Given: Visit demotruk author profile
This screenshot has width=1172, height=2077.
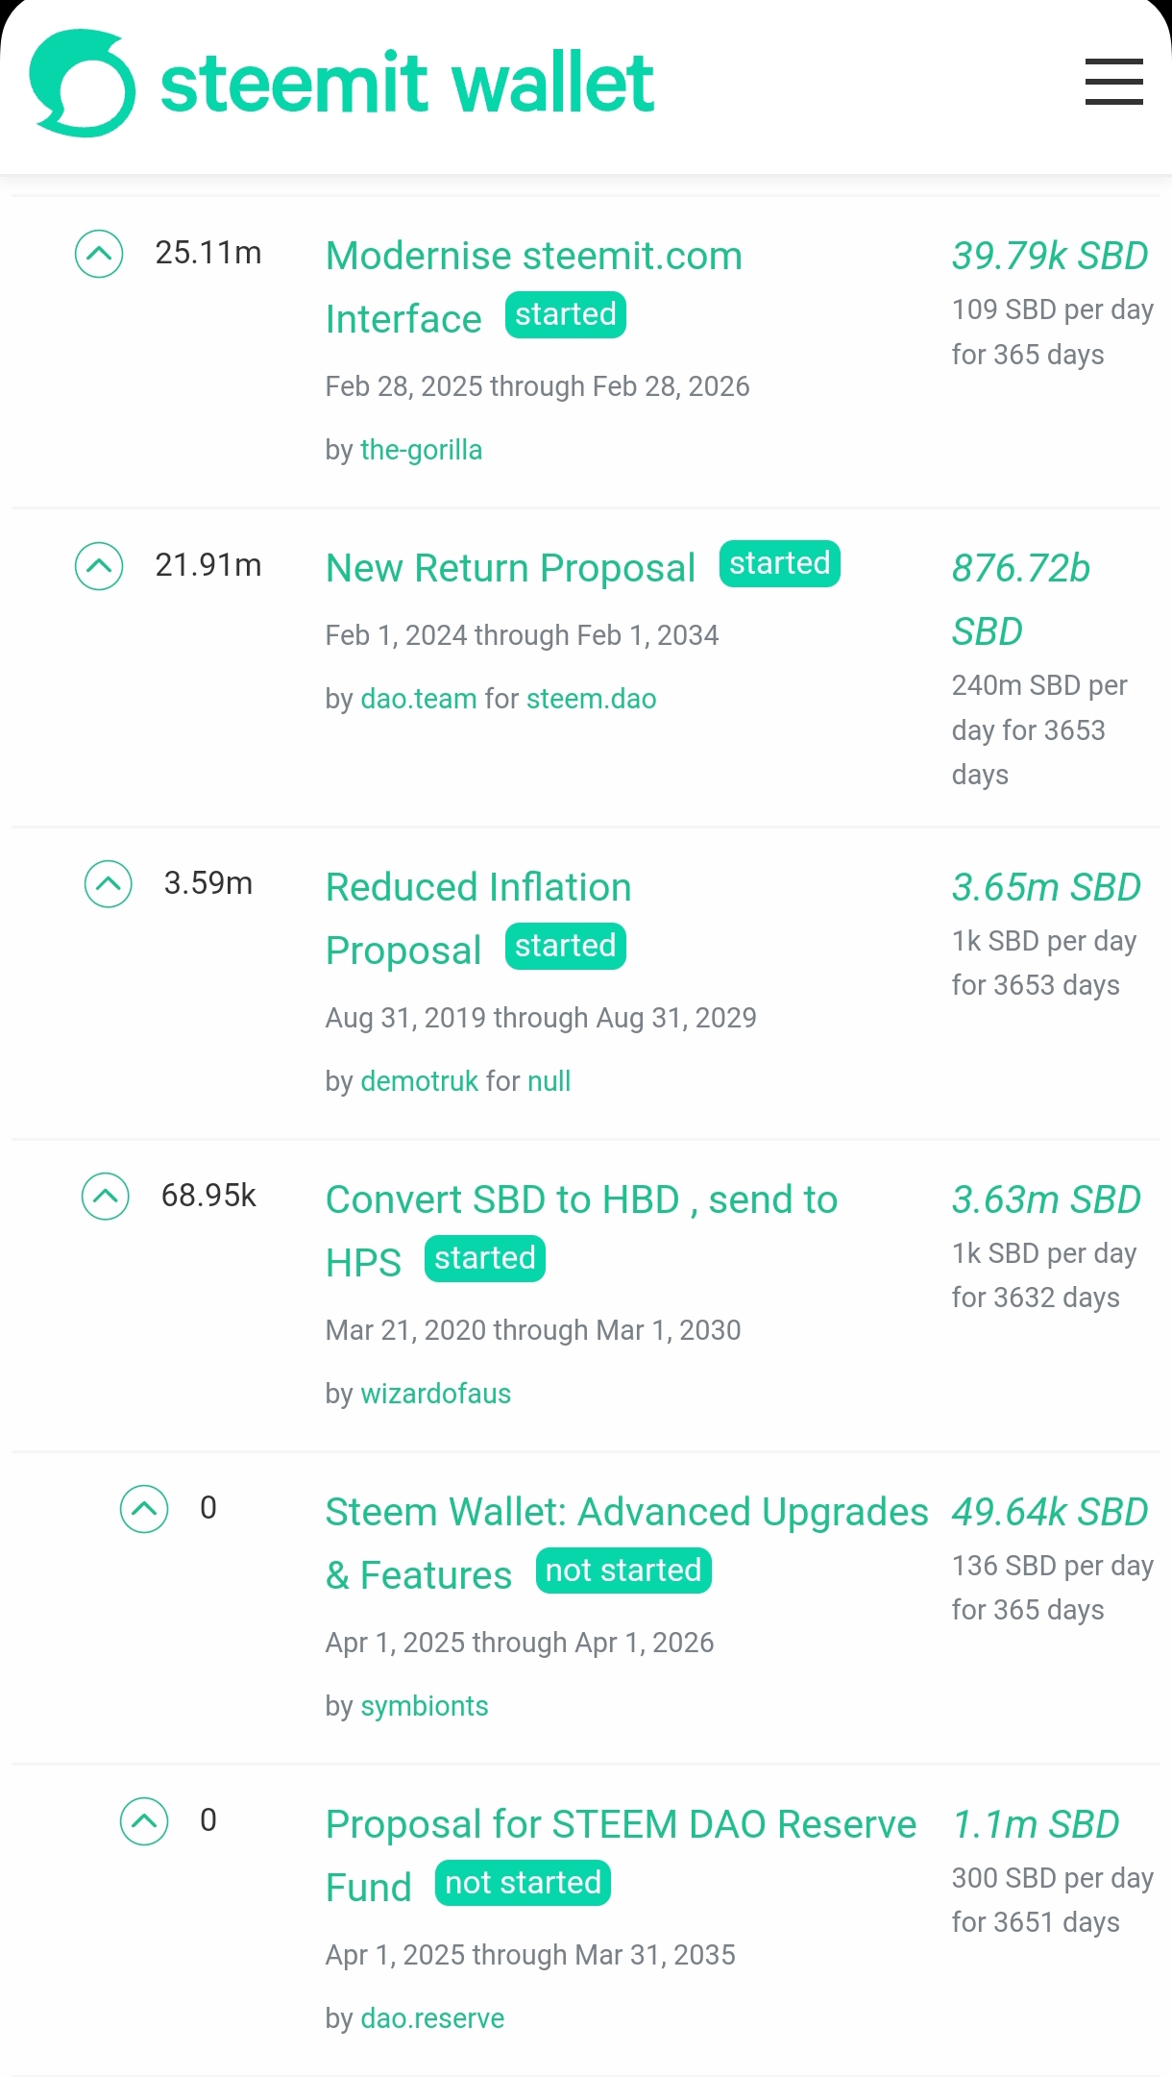Looking at the screenshot, I should coord(419,1081).
